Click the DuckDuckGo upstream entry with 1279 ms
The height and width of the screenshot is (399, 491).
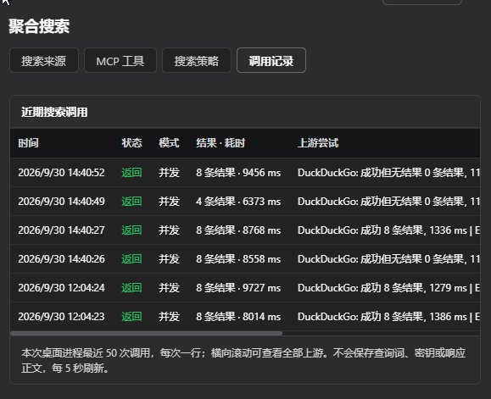tap(388, 288)
